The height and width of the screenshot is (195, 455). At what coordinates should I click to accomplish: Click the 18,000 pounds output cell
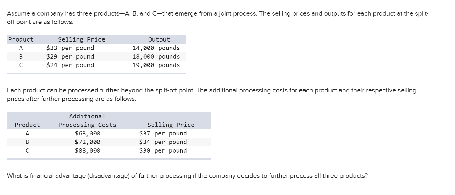156,56
